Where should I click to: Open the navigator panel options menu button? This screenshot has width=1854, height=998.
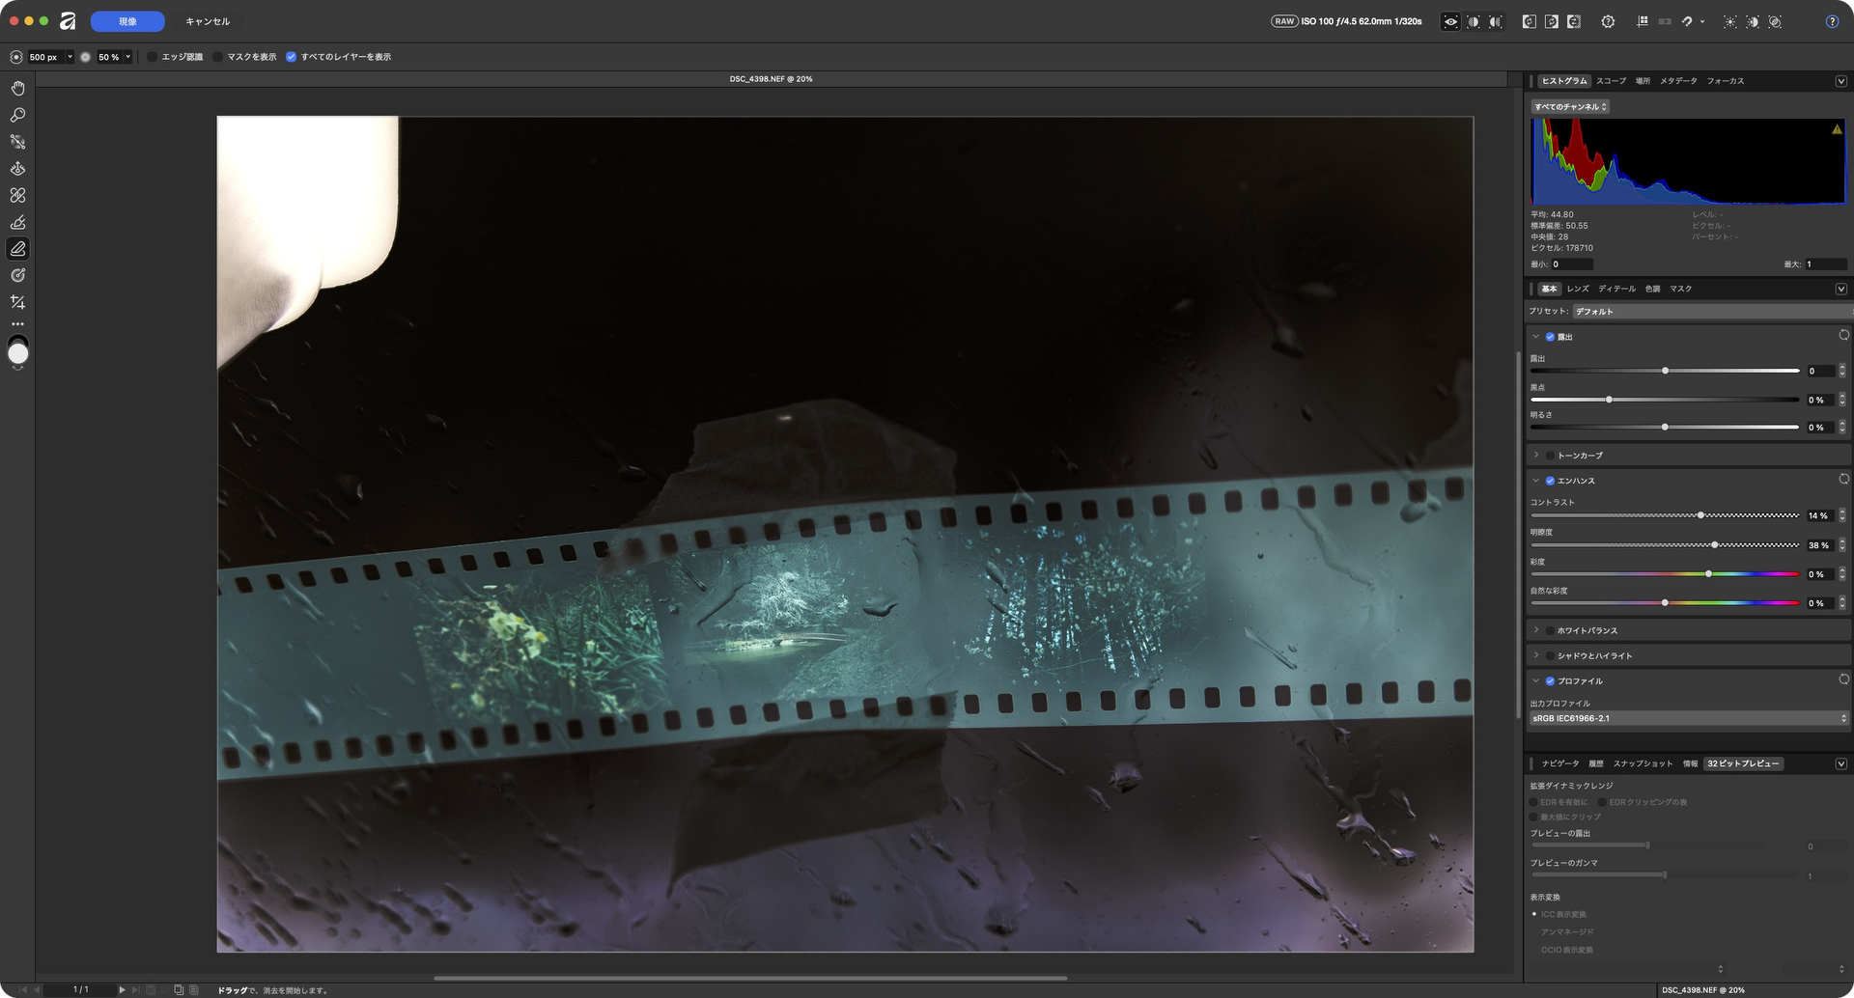coord(1841,763)
